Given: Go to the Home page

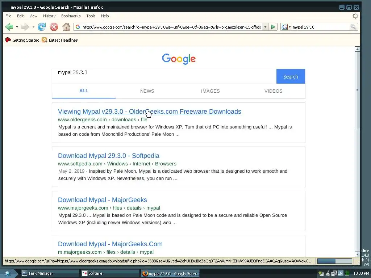Looking at the screenshot, I should pyautogui.click(x=66, y=27).
